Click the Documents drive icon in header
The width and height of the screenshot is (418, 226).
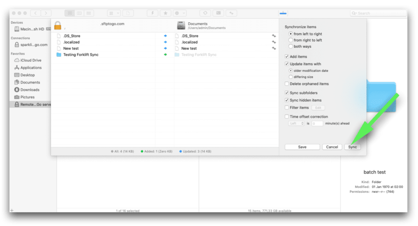pyautogui.click(x=181, y=26)
